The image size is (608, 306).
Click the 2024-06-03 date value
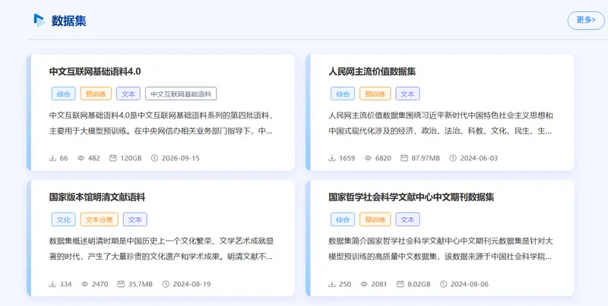[x=480, y=158]
